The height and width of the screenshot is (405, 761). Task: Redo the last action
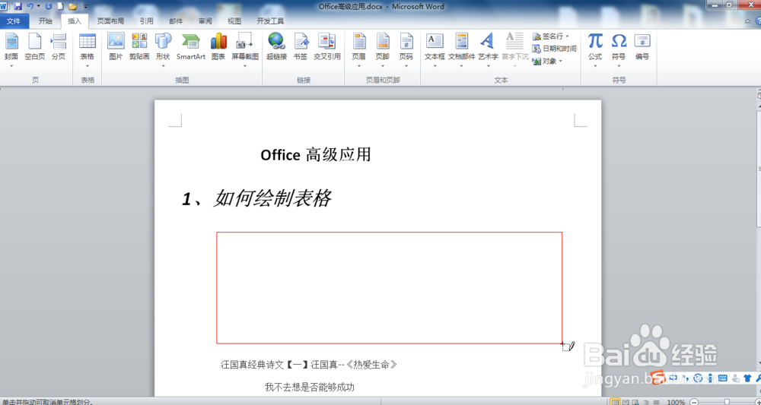(x=49, y=6)
